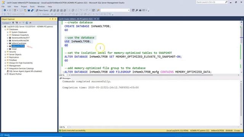This screenshot has width=244, height=137.
Task: Click the open file folder icon
Action: pos(25,10)
